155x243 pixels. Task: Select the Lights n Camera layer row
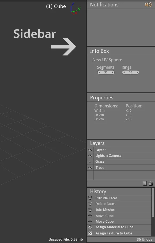click(121, 156)
